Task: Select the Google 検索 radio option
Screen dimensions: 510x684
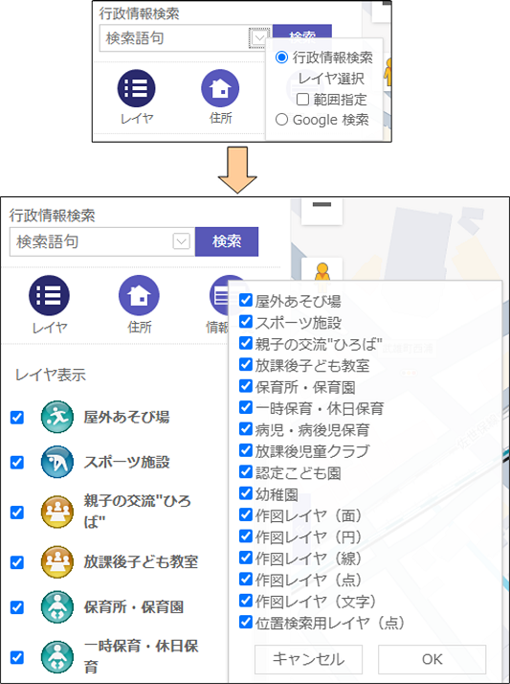Action: (281, 120)
